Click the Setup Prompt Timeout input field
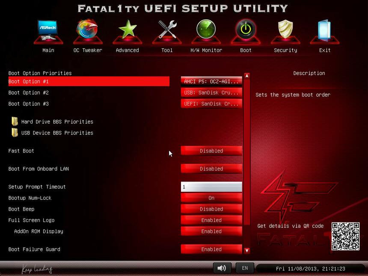Viewport: 368px width, 276px height. pos(211,187)
